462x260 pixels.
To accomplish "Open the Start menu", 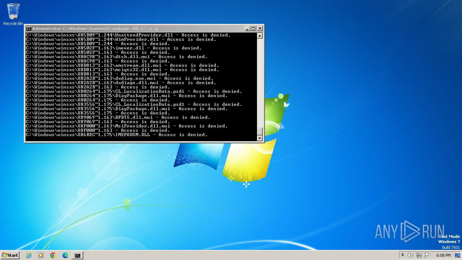I will pos(10,255).
